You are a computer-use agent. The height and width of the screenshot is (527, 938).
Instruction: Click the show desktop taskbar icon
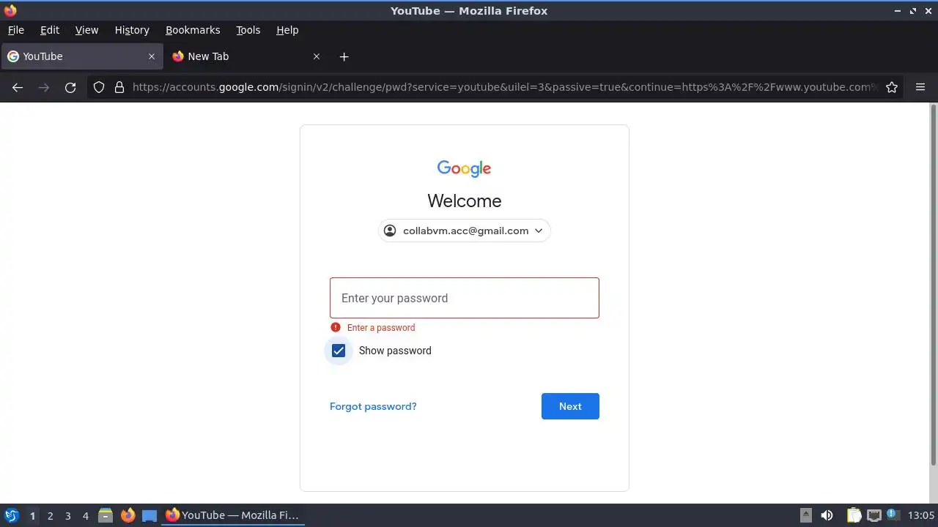(x=149, y=515)
